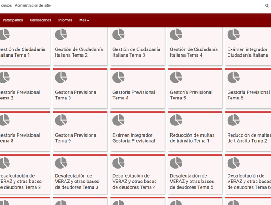
Task: Click pie chart icon of Gestoría Previsional Tema 4
Action: 119,77
